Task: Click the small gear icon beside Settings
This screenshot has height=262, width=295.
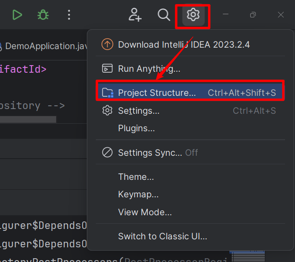Action: tap(108, 111)
